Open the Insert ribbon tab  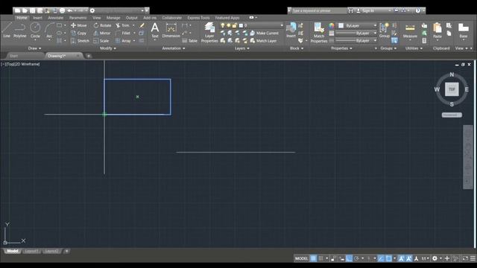coord(37,18)
